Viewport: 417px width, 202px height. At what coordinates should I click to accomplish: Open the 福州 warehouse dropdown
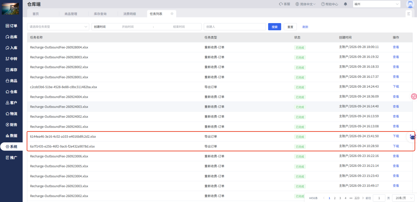tap(376, 4)
